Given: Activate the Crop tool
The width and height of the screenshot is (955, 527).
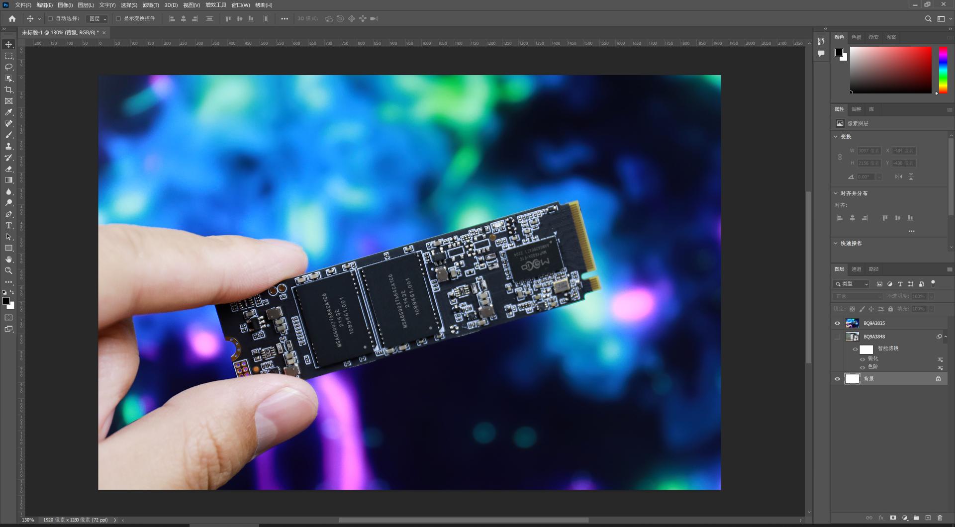Looking at the screenshot, I should pyautogui.click(x=8, y=90).
